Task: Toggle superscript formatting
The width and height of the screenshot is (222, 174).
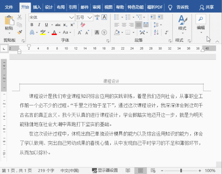Action: [72, 25]
